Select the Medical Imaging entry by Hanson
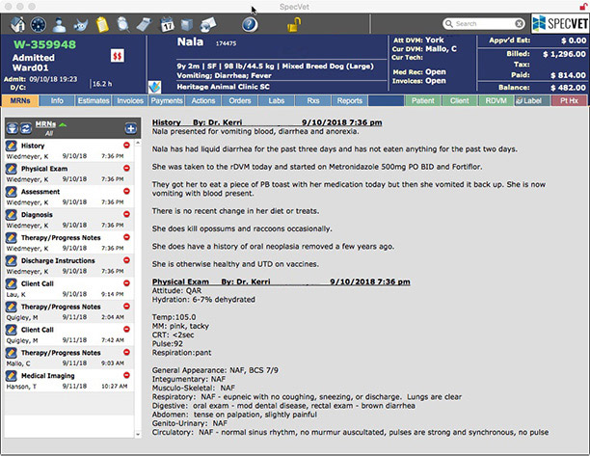 69,381
